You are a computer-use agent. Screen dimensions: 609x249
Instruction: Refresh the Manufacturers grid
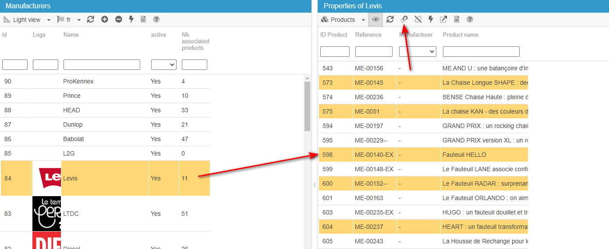(91, 19)
